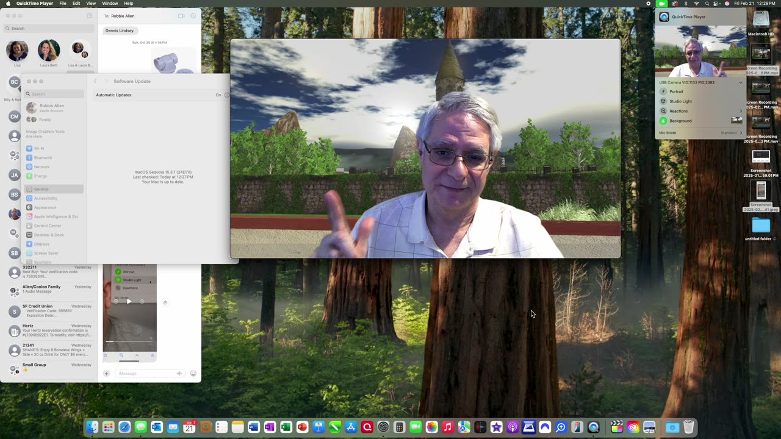Select the Lisa pinned conversation
781x439 pixels.
click(x=17, y=52)
